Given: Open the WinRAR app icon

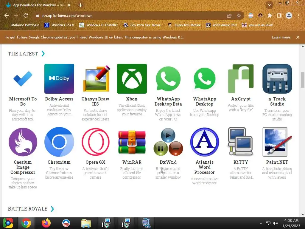Looking at the screenshot, I should (132, 142).
